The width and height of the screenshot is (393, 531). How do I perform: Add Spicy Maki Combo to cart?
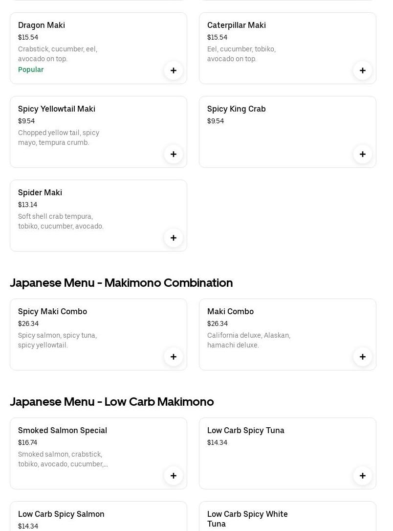point(174,357)
